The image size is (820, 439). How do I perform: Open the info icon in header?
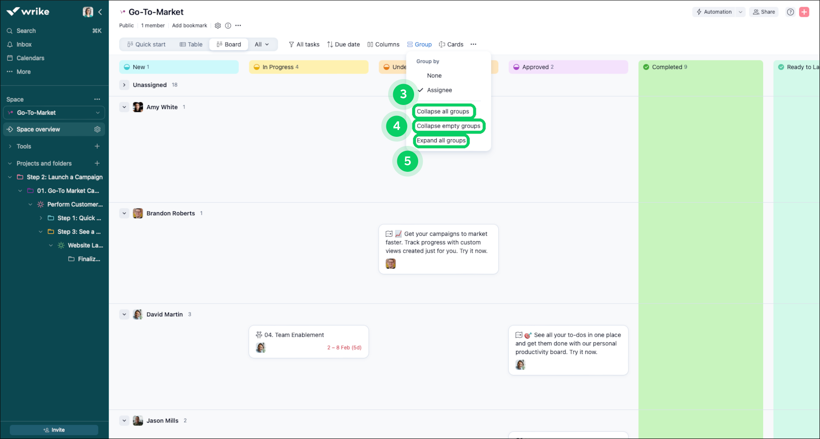(x=228, y=25)
